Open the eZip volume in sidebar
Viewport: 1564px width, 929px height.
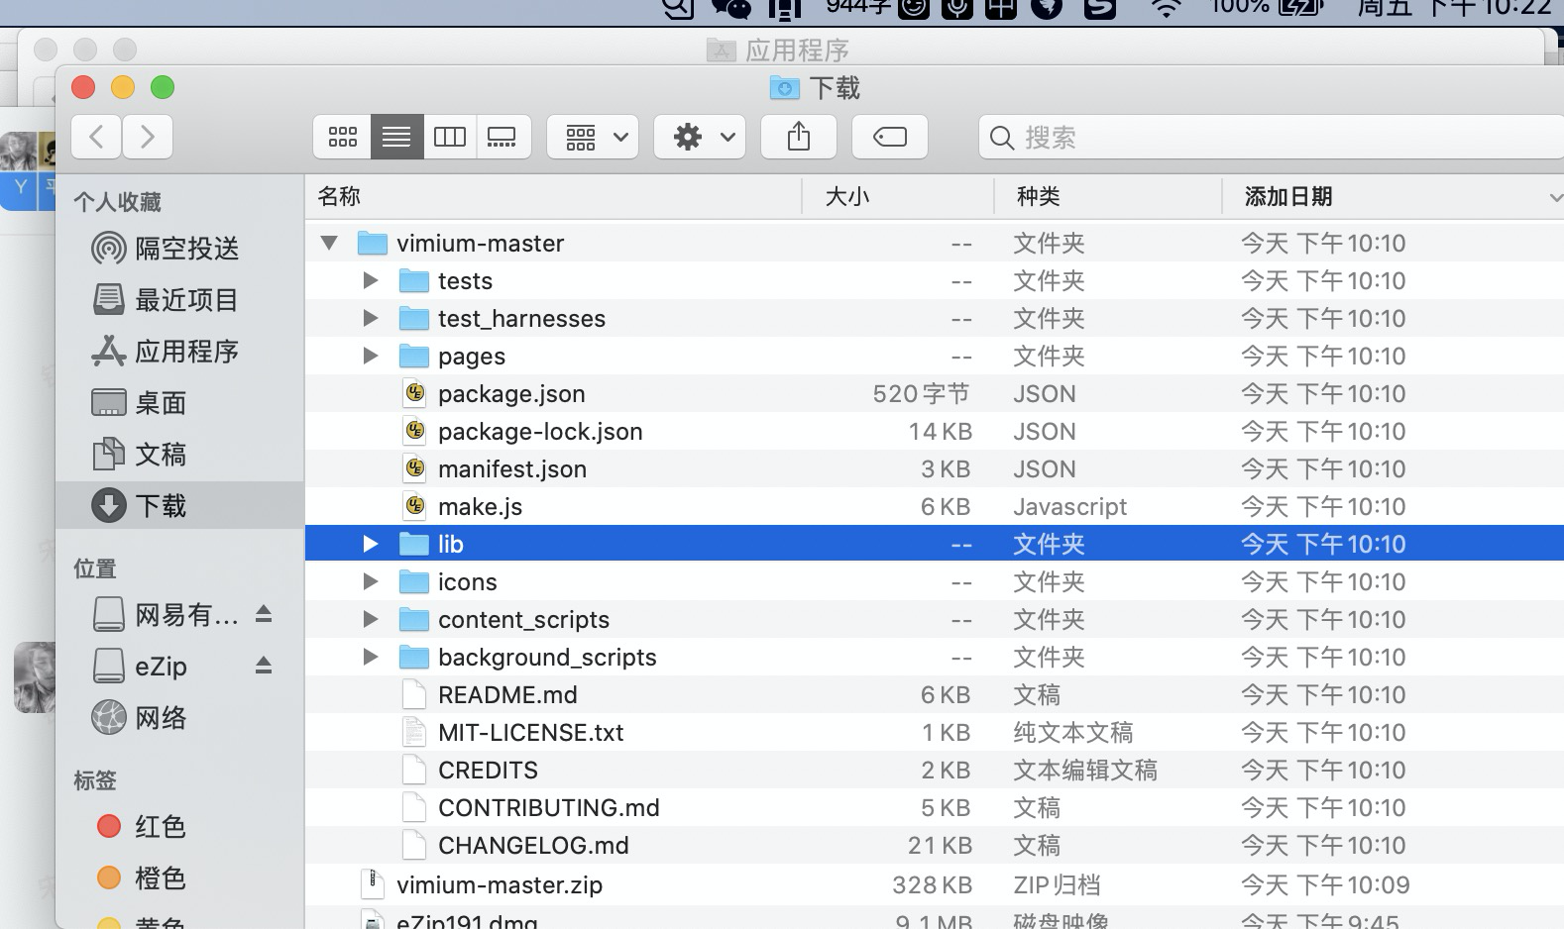pos(141,666)
